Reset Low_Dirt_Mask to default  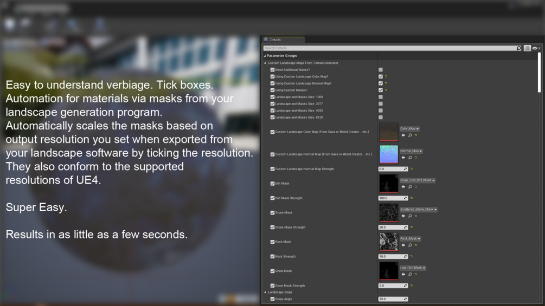point(416,274)
